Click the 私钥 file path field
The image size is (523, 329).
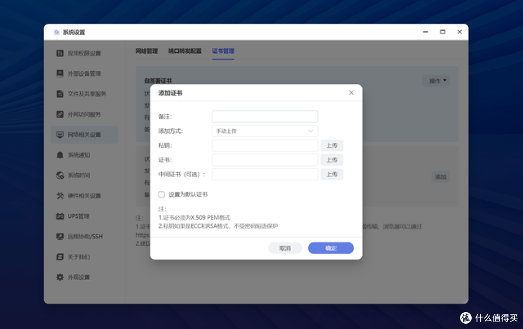(265, 145)
